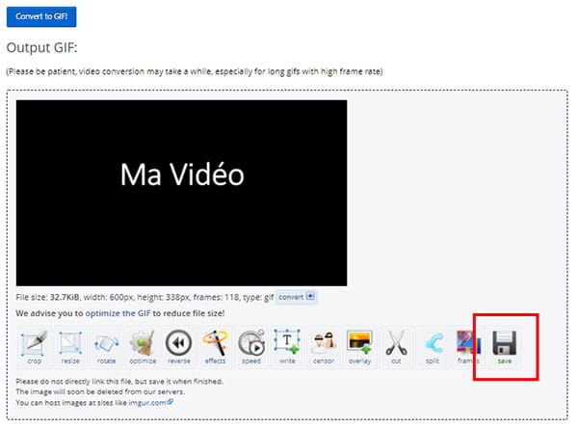Save the GIF using floppy disk icon
The image size is (578, 428).
click(x=504, y=347)
